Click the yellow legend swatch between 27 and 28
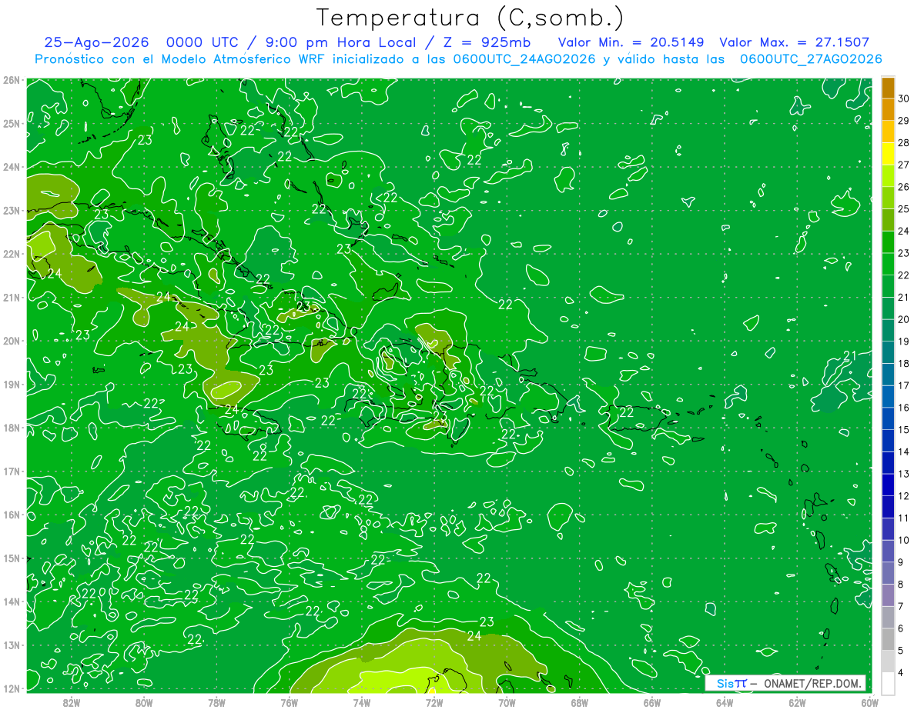 888,154
